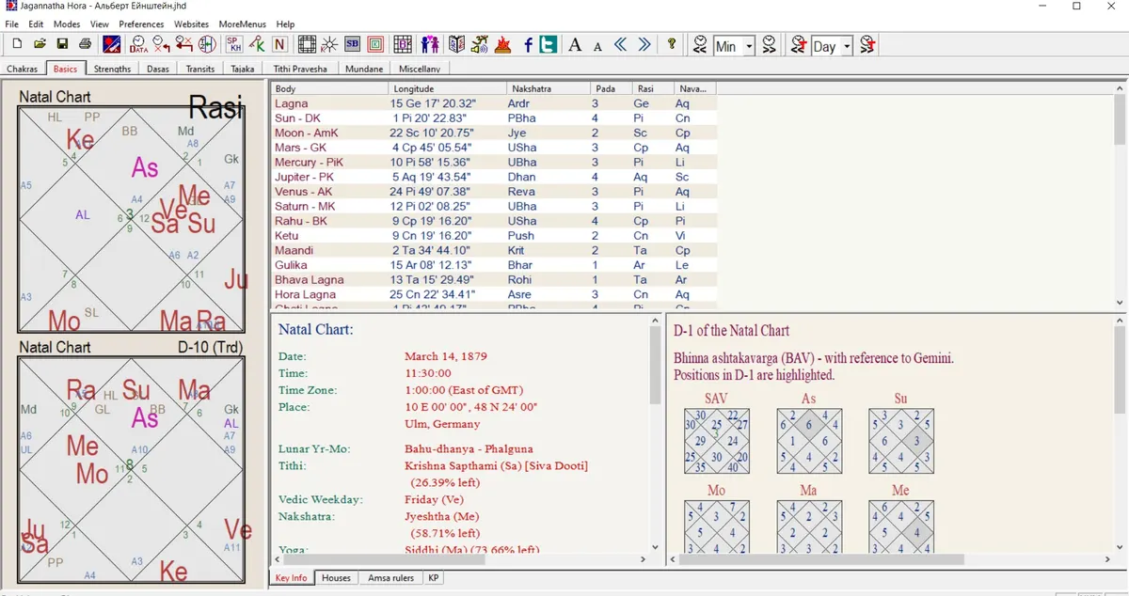
Task: Click the Rasi column header
Action: pyautogui.click(x=652, y=88)
